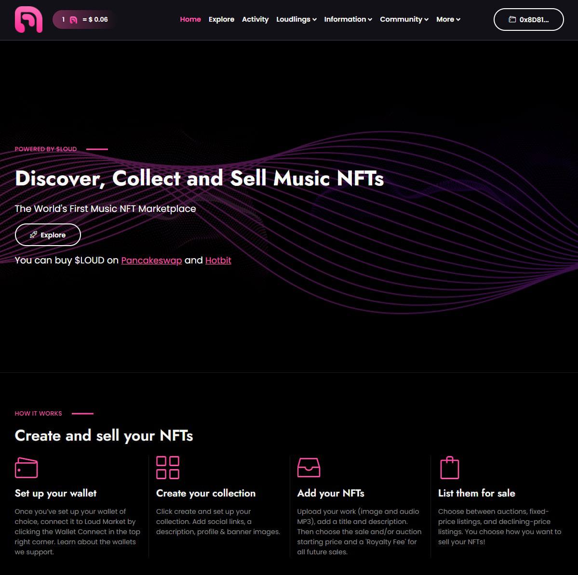Click the wallet icon in the address button

coord(512,20)
